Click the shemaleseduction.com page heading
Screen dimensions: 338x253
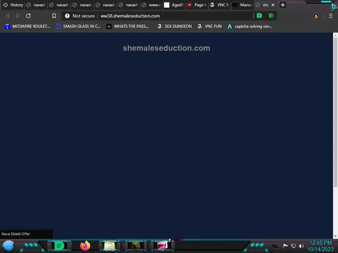click(166, 48)
